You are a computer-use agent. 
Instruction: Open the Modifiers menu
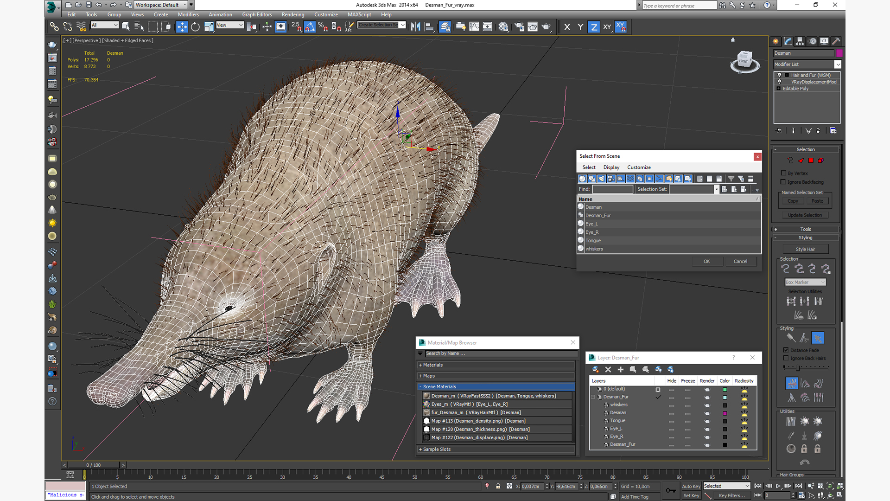tap(188, 14)
